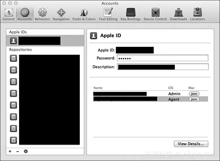
Task: Open the gear action menu below list
Action: [26, 151]
